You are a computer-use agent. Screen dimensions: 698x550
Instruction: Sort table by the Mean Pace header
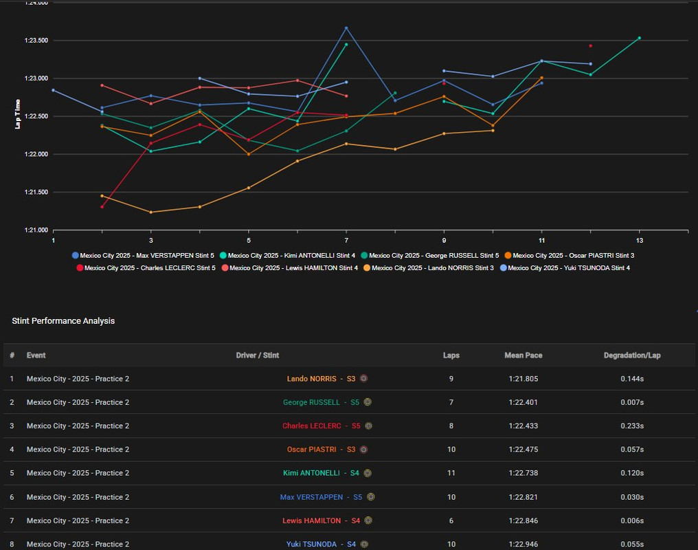pos(523,355)
